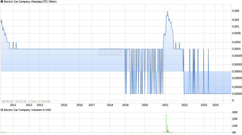Screen dimensions: 242x135
Task: Select the title 'Electric Car Company (Nasdaq OTC Other)'
Action: click(x=30, y=2)
